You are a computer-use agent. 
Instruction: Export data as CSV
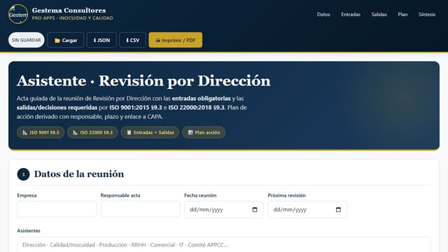click(132, 40)
